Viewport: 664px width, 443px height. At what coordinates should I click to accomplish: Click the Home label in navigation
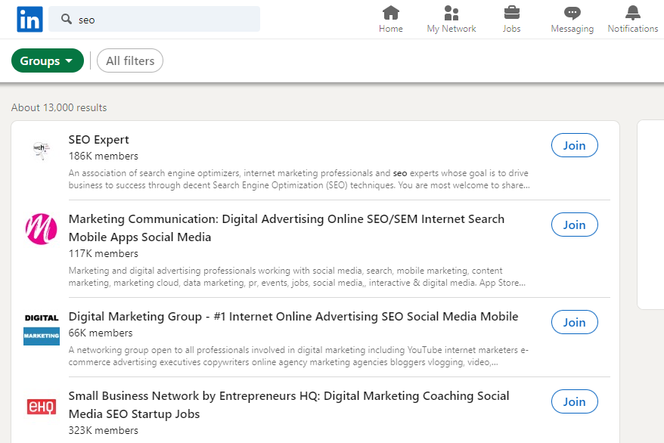click(x=390, y=29)
